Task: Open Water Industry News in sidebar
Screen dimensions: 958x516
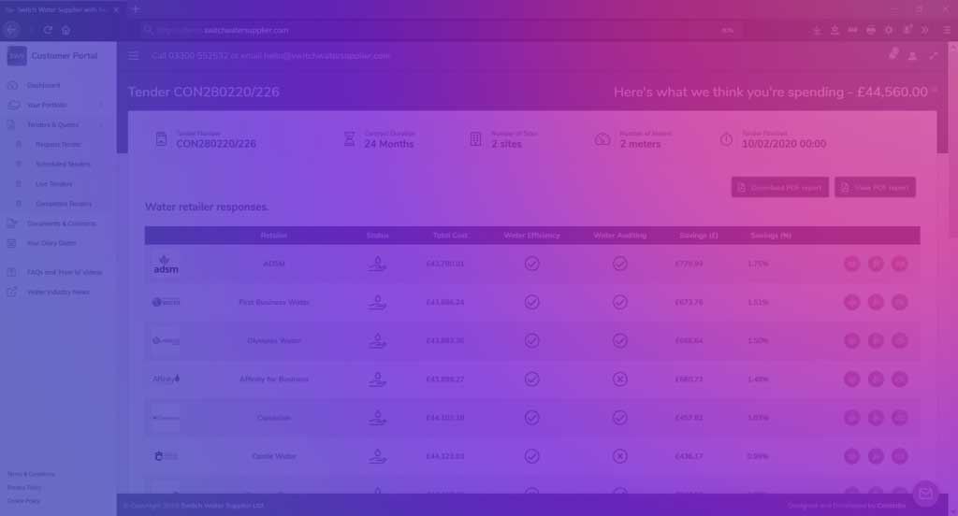Action: tap(58, 292)
